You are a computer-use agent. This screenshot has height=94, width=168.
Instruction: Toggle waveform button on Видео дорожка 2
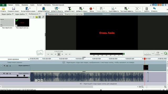pyautogui.click(x=7, y=66)
